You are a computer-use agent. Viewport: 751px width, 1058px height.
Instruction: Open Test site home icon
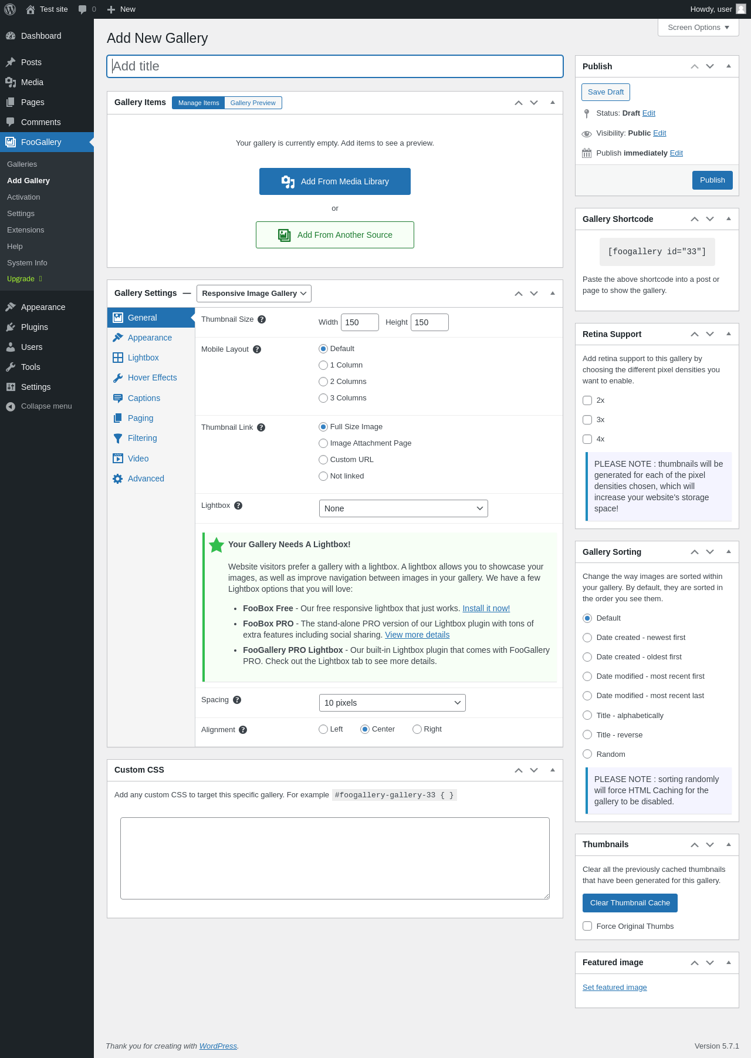click(x=31, y=9)
